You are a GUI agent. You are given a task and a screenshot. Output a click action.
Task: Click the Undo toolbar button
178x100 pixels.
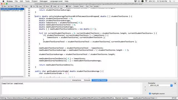[53, 6]
